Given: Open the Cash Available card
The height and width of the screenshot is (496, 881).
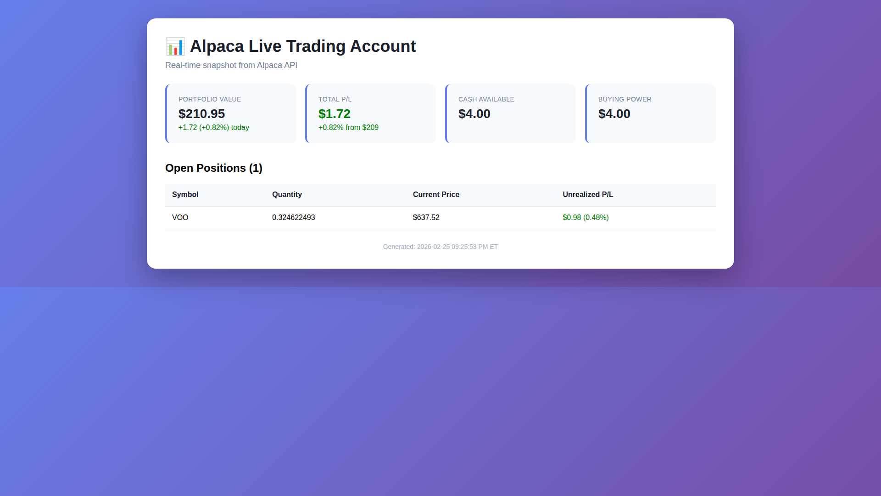Looking at the screenshot, I should tap(510, 113).
